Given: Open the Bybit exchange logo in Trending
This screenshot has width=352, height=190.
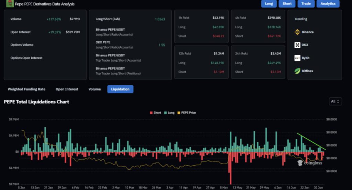Looking at the screenshot, I should coord(297,58).
